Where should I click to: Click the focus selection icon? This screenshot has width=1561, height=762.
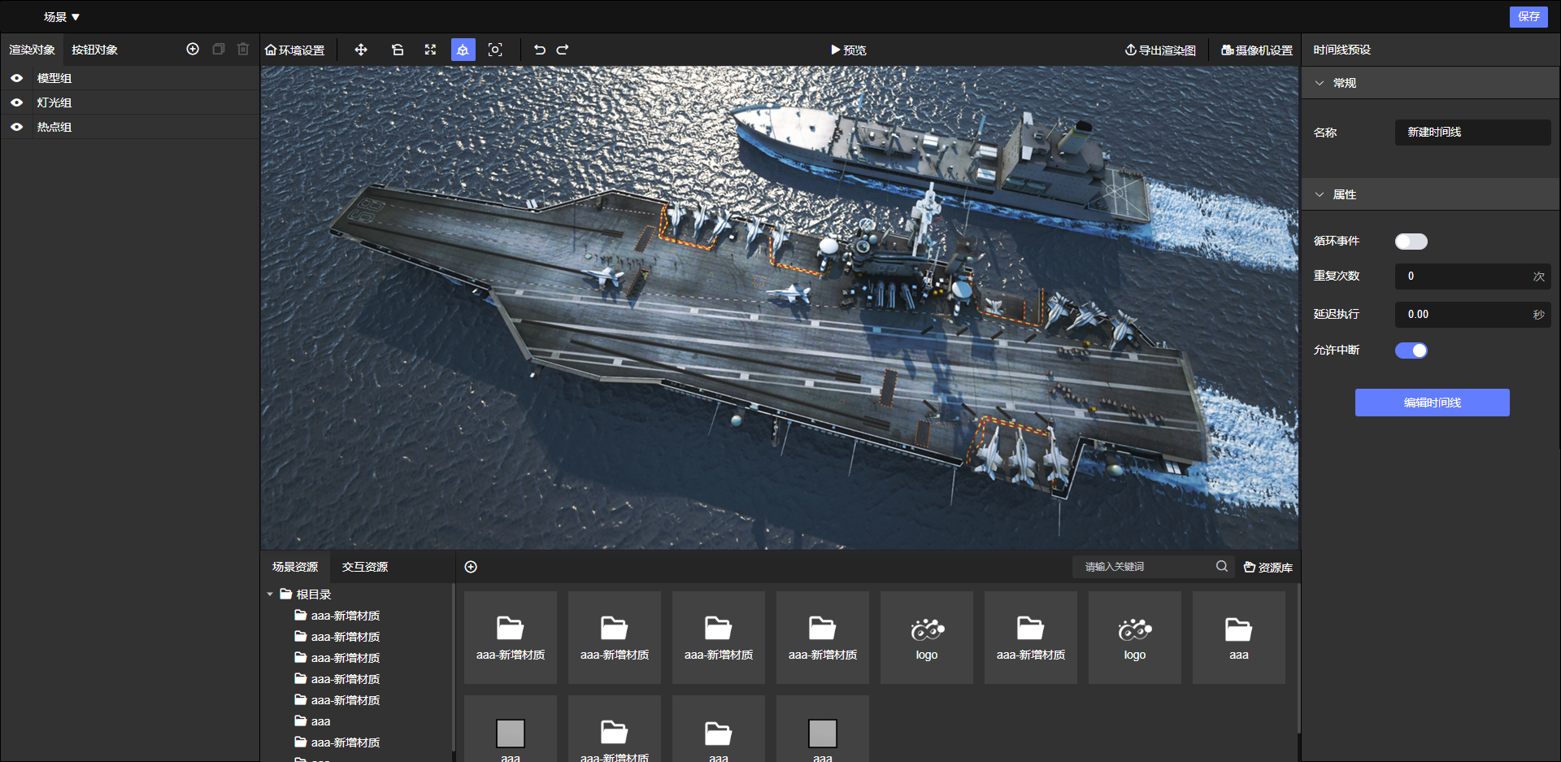494,50
